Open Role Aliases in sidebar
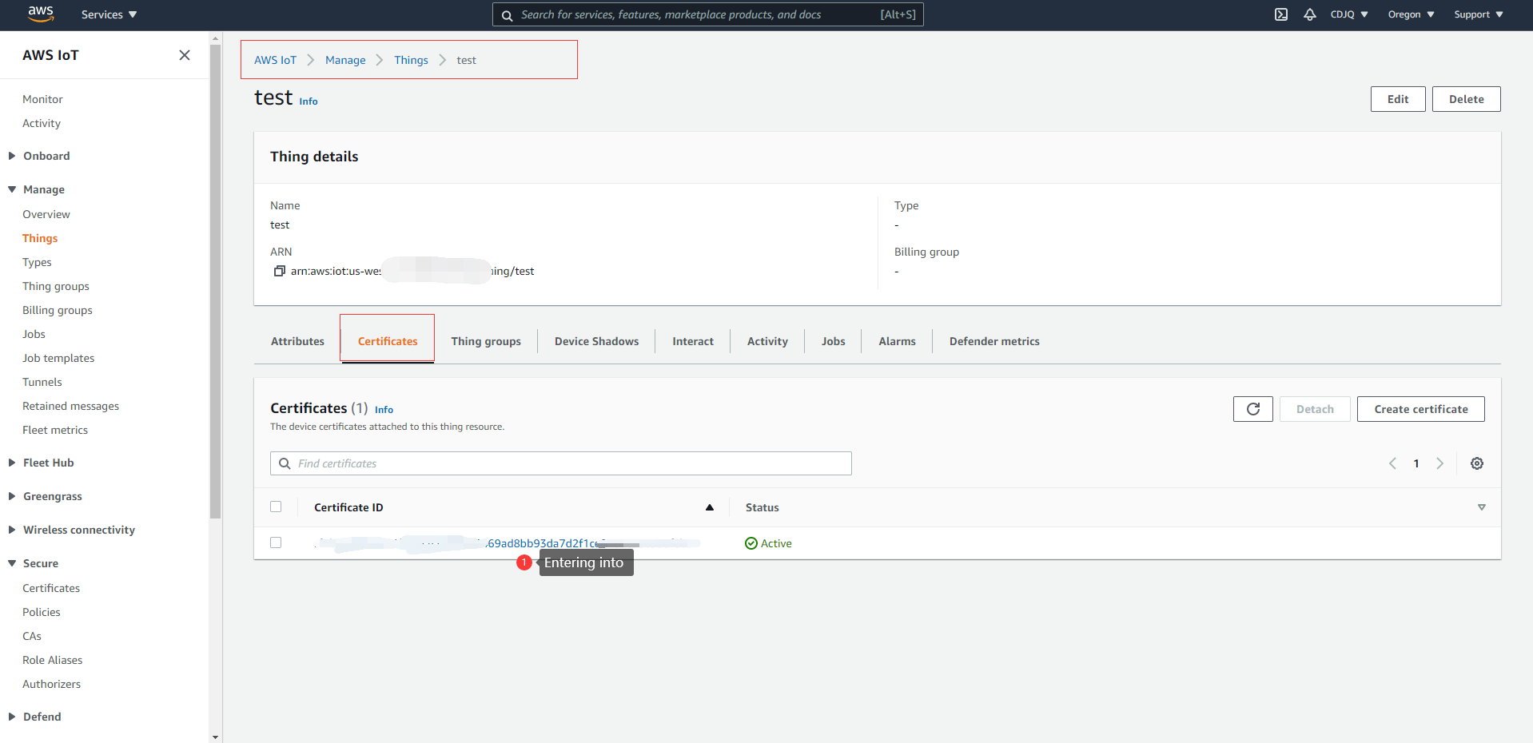Viewport: 1533px width, 743px height. pos(53,660)
